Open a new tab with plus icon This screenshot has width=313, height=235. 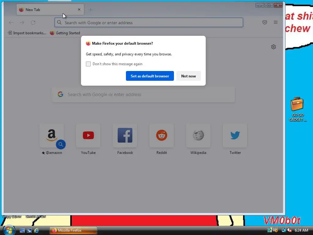pyautogui.click(x=90, y=9)
